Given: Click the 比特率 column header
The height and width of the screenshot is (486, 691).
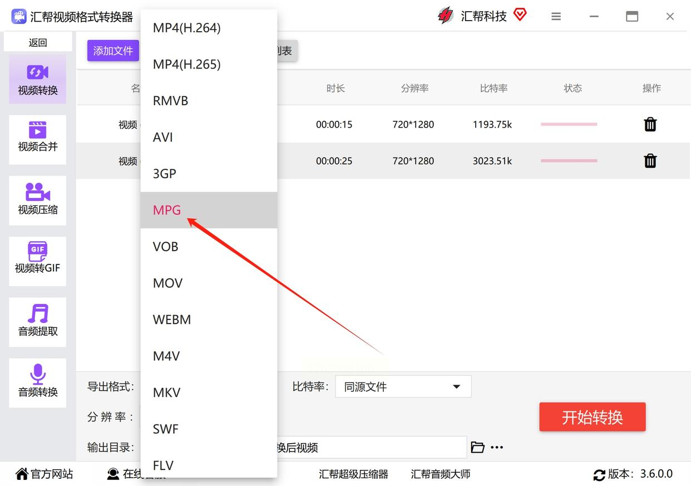Looking at the screenshot, I should click(x=494, y=88).
